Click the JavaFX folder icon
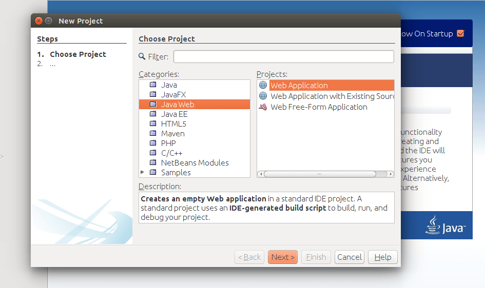The width and height of the screenshot is (485, 288). point(152,95)
